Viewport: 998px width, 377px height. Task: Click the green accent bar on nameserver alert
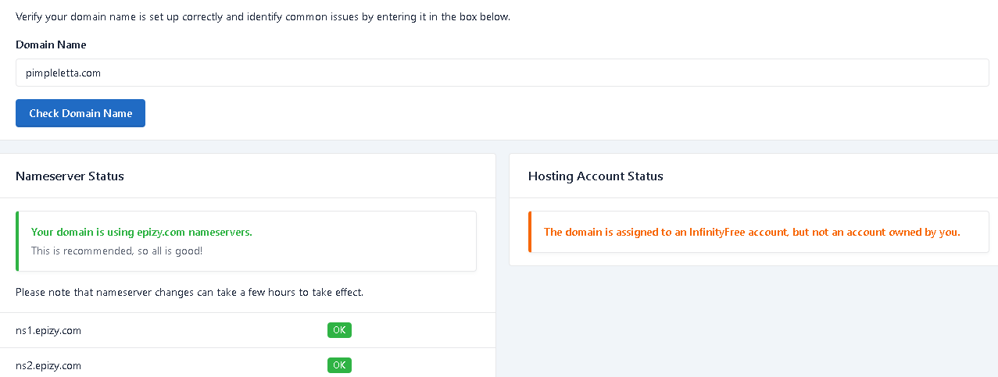(x=17, y=241)
